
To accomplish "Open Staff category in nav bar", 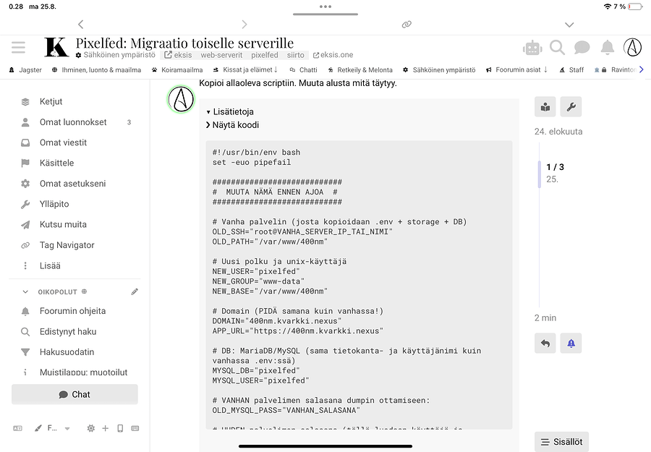I will tap(571, 69).
